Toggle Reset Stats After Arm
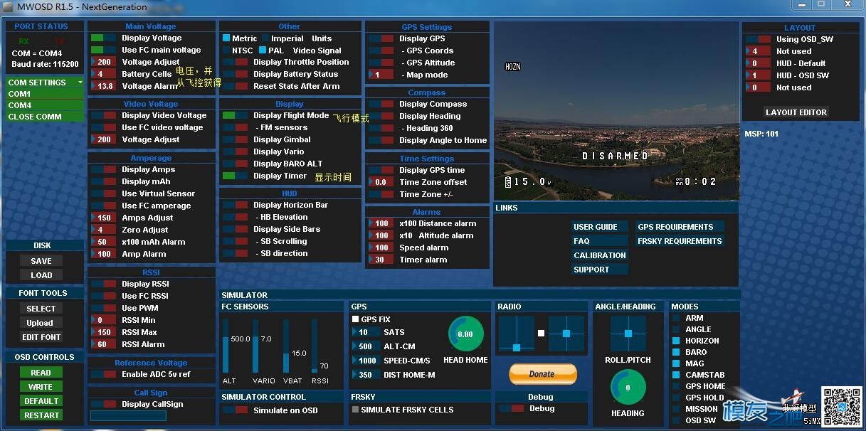 coord(236,86)
